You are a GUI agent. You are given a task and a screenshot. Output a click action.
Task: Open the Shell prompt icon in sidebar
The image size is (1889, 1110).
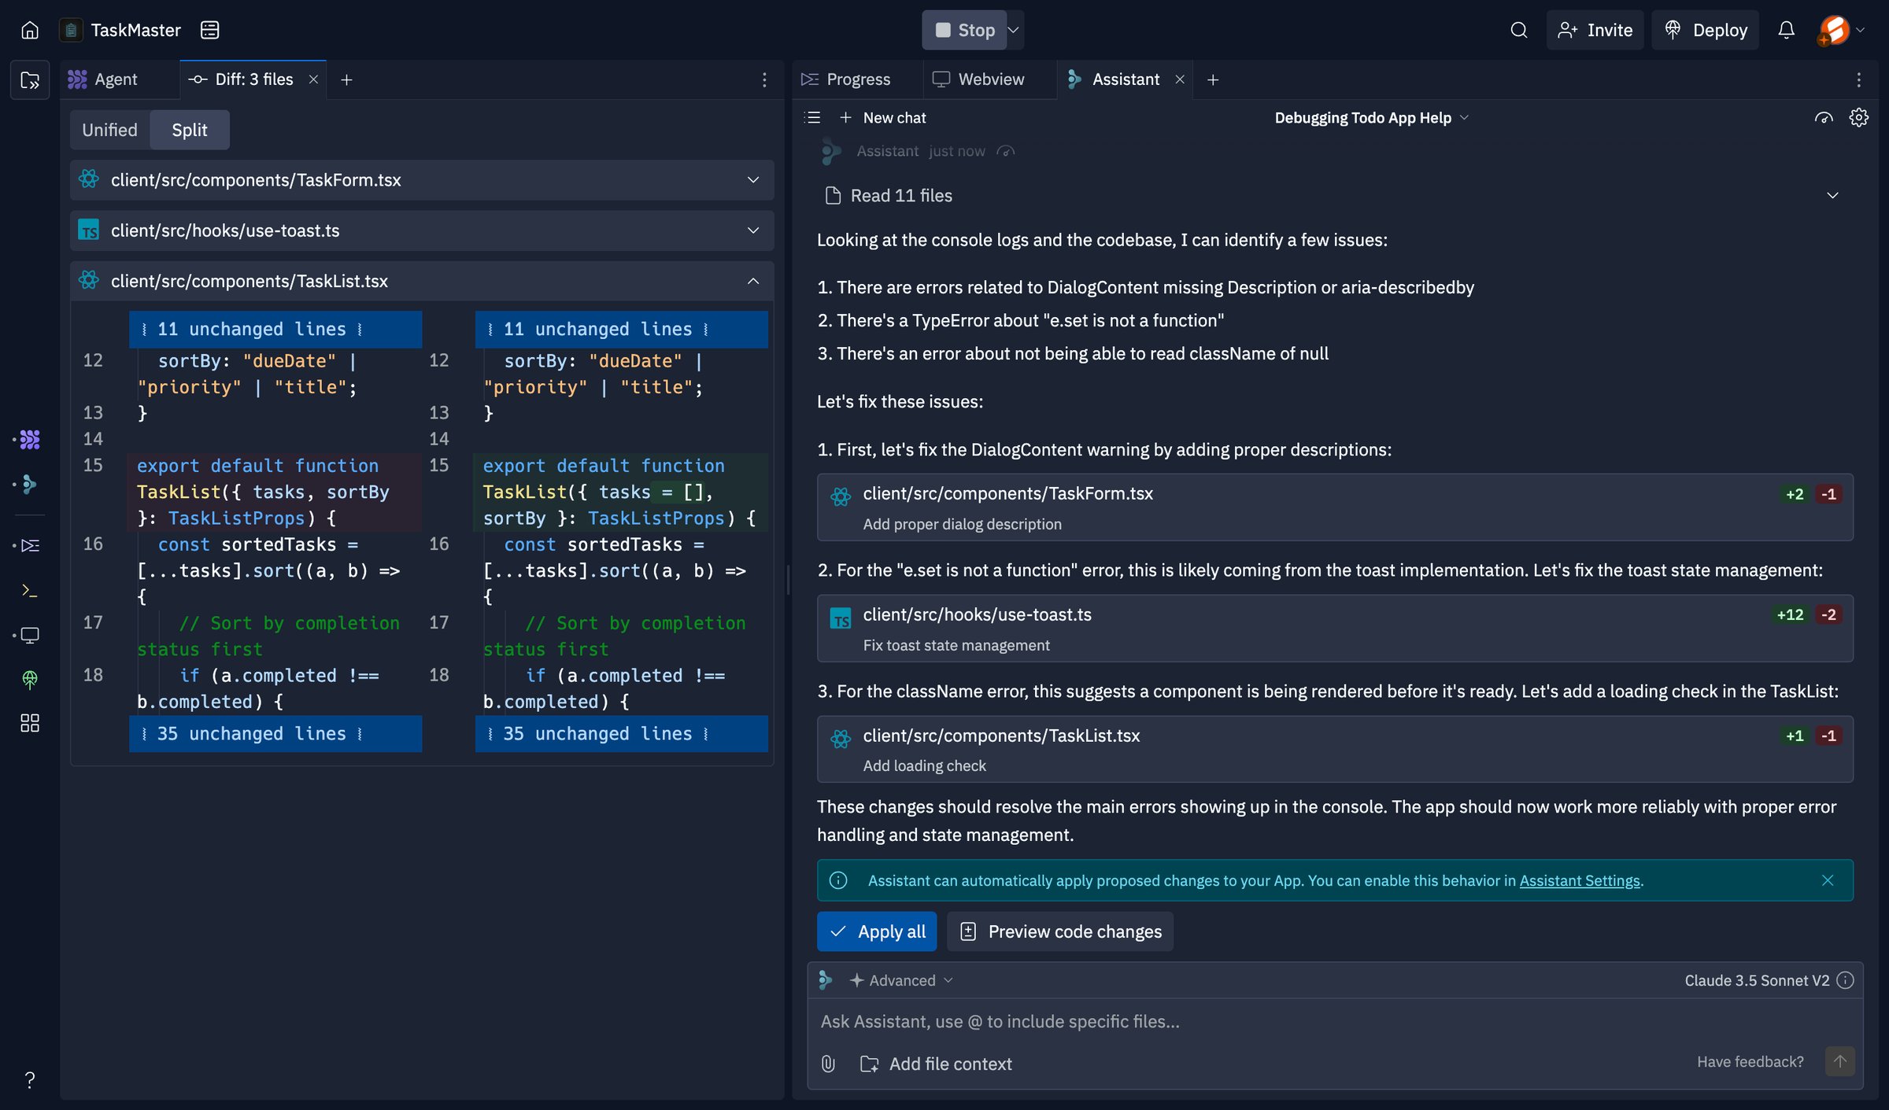coord(30,590)
